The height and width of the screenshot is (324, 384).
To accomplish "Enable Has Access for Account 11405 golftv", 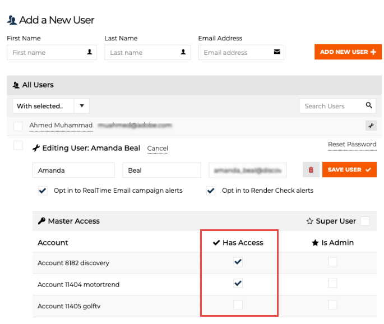I will click(238, 305).
